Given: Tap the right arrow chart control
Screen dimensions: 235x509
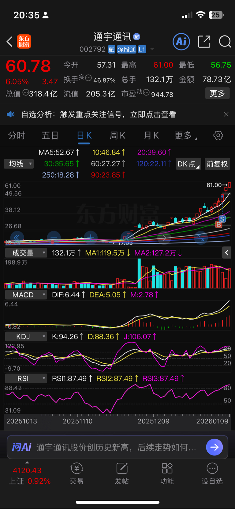Looking at the screenshot, I should 164,238.
